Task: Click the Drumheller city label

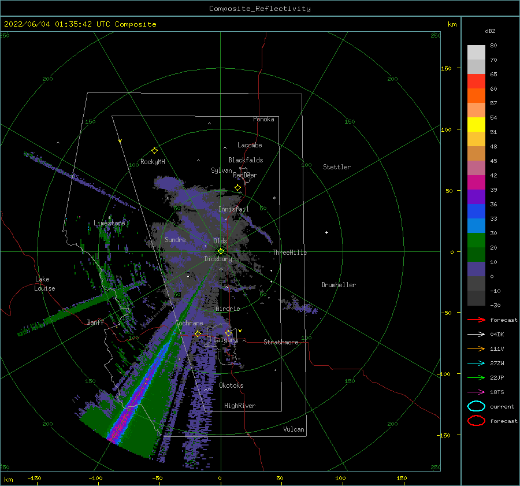Action: coord(339,285)
